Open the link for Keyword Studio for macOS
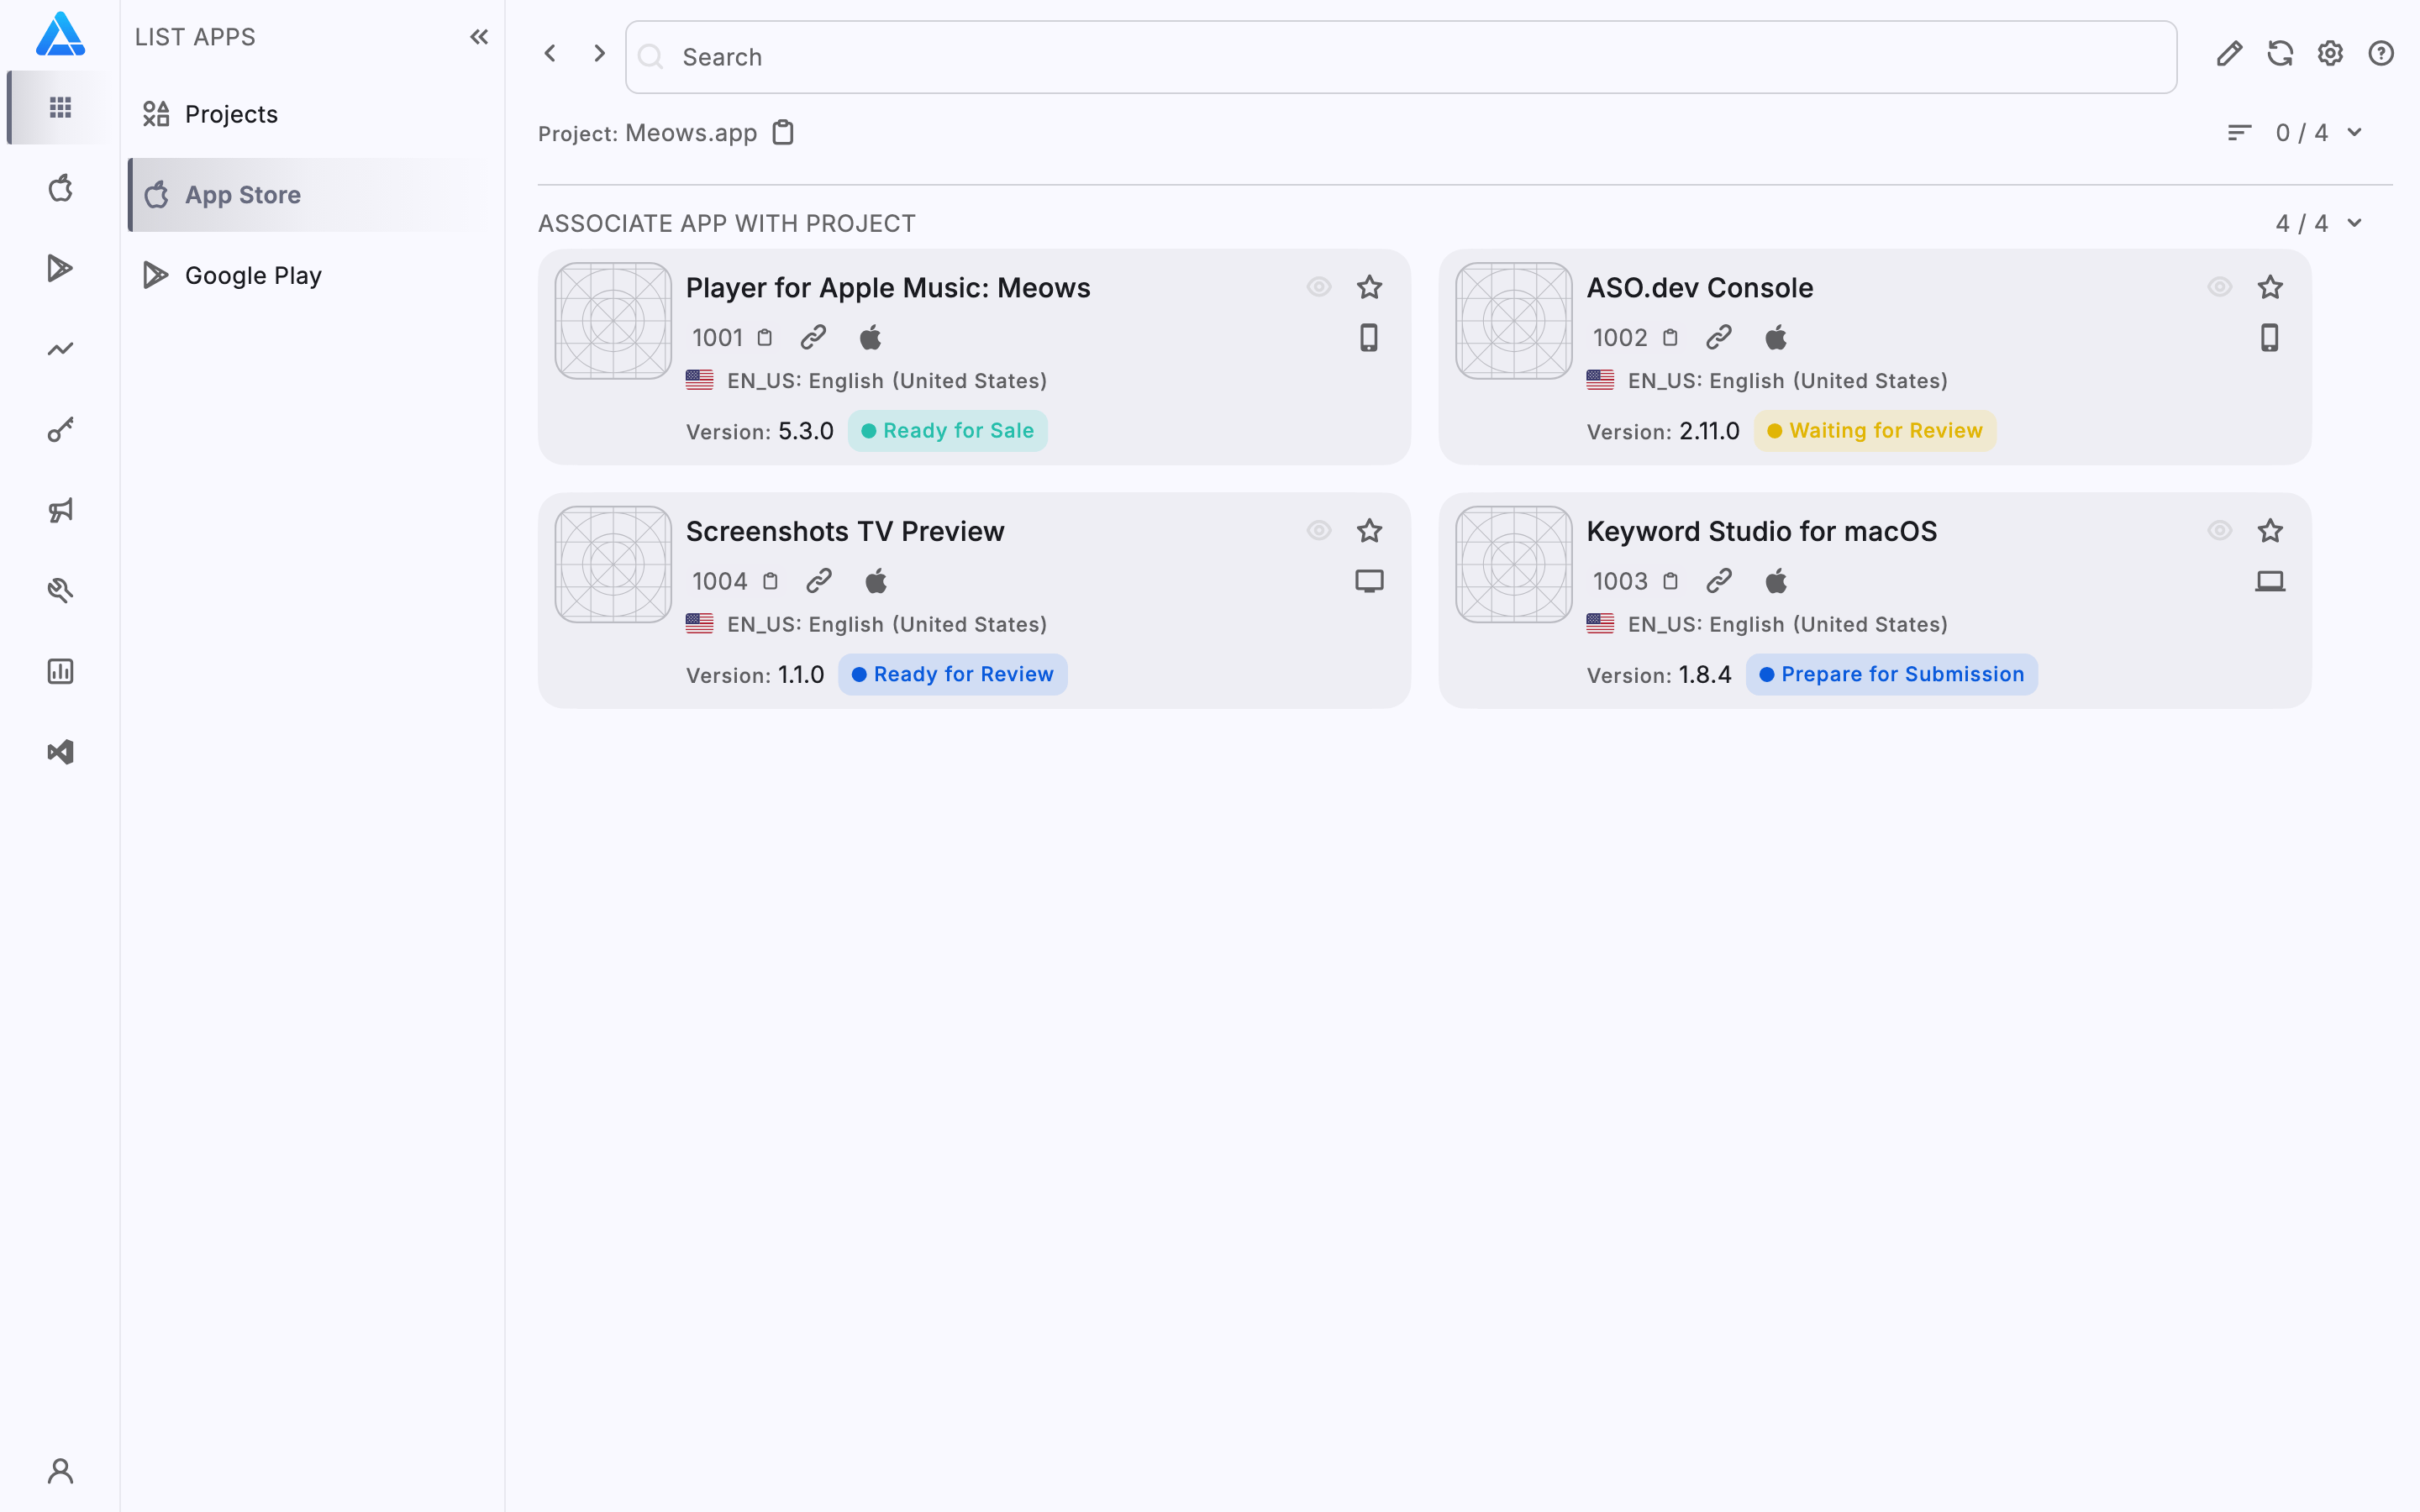The width and height of the screenshot is (2420, 1512). [1718, 581]
